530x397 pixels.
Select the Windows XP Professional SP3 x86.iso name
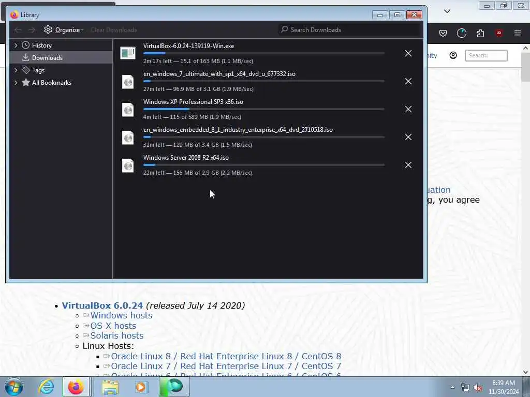coord(193,102)
